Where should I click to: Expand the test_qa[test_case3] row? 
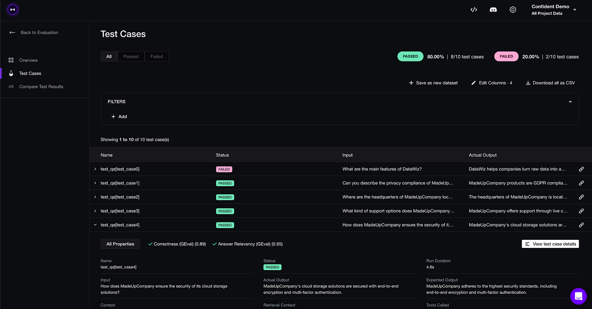[95, 211]
